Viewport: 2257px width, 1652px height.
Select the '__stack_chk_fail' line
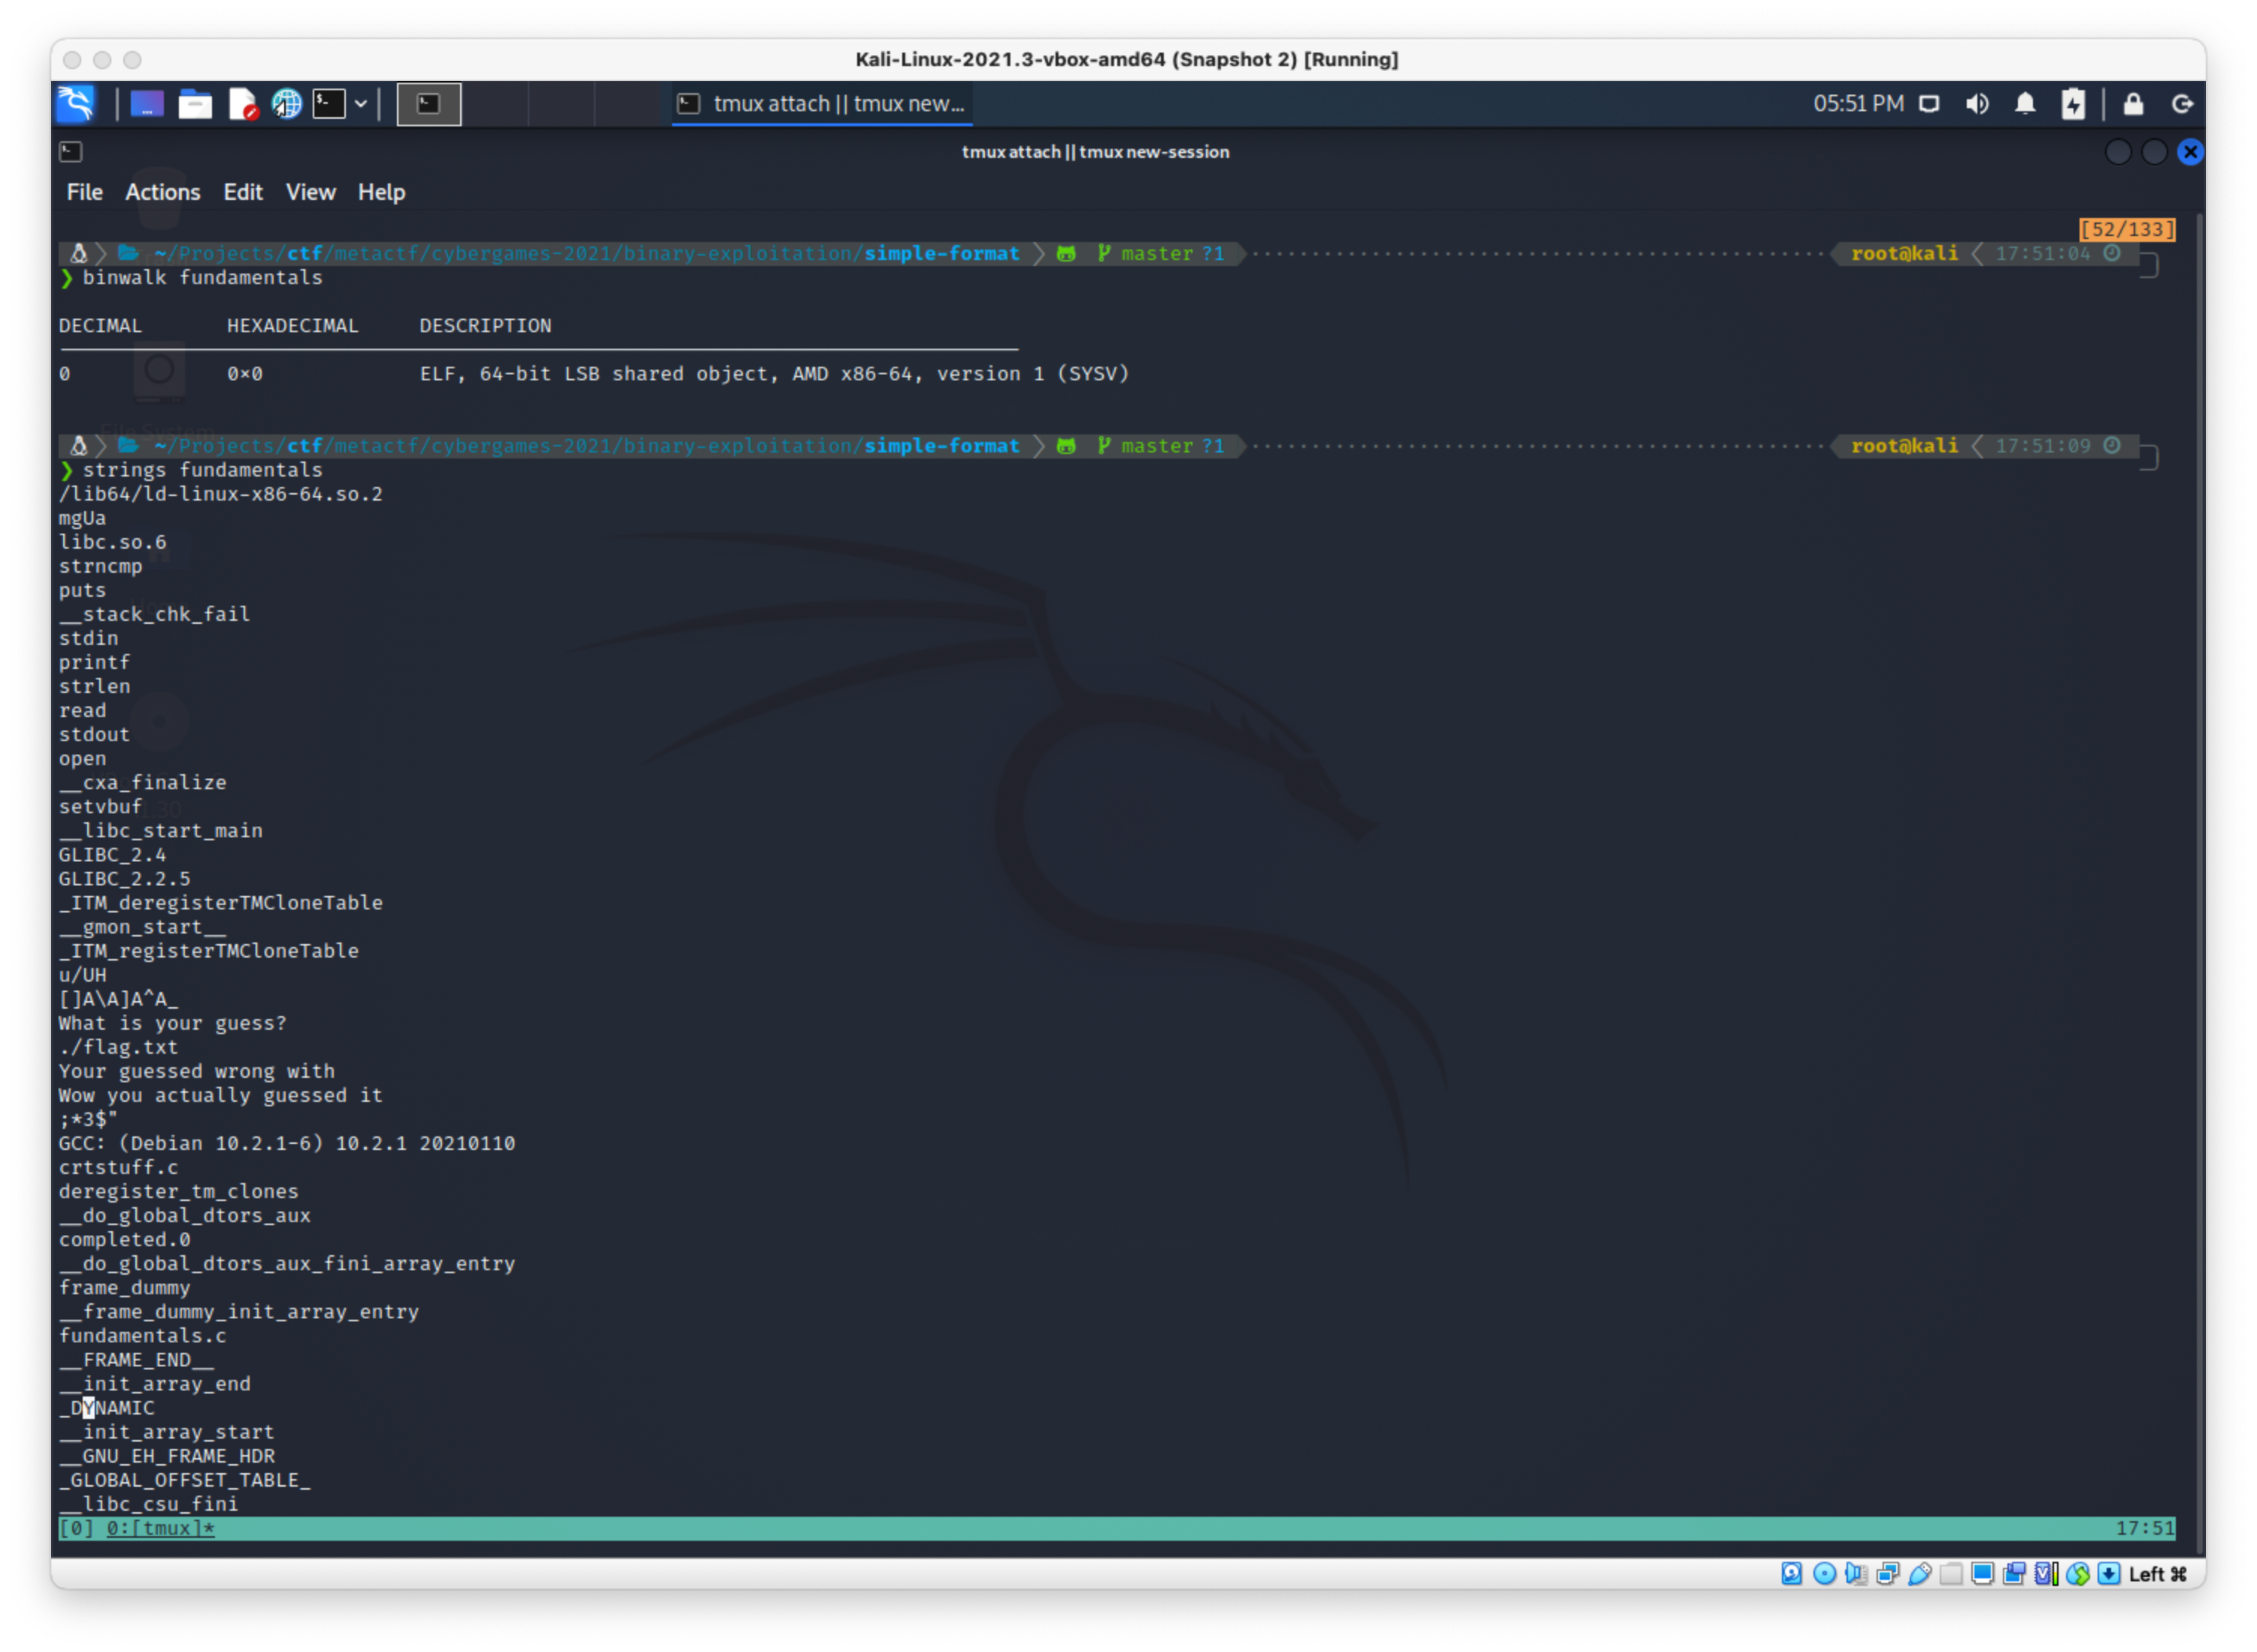(155, 615)
